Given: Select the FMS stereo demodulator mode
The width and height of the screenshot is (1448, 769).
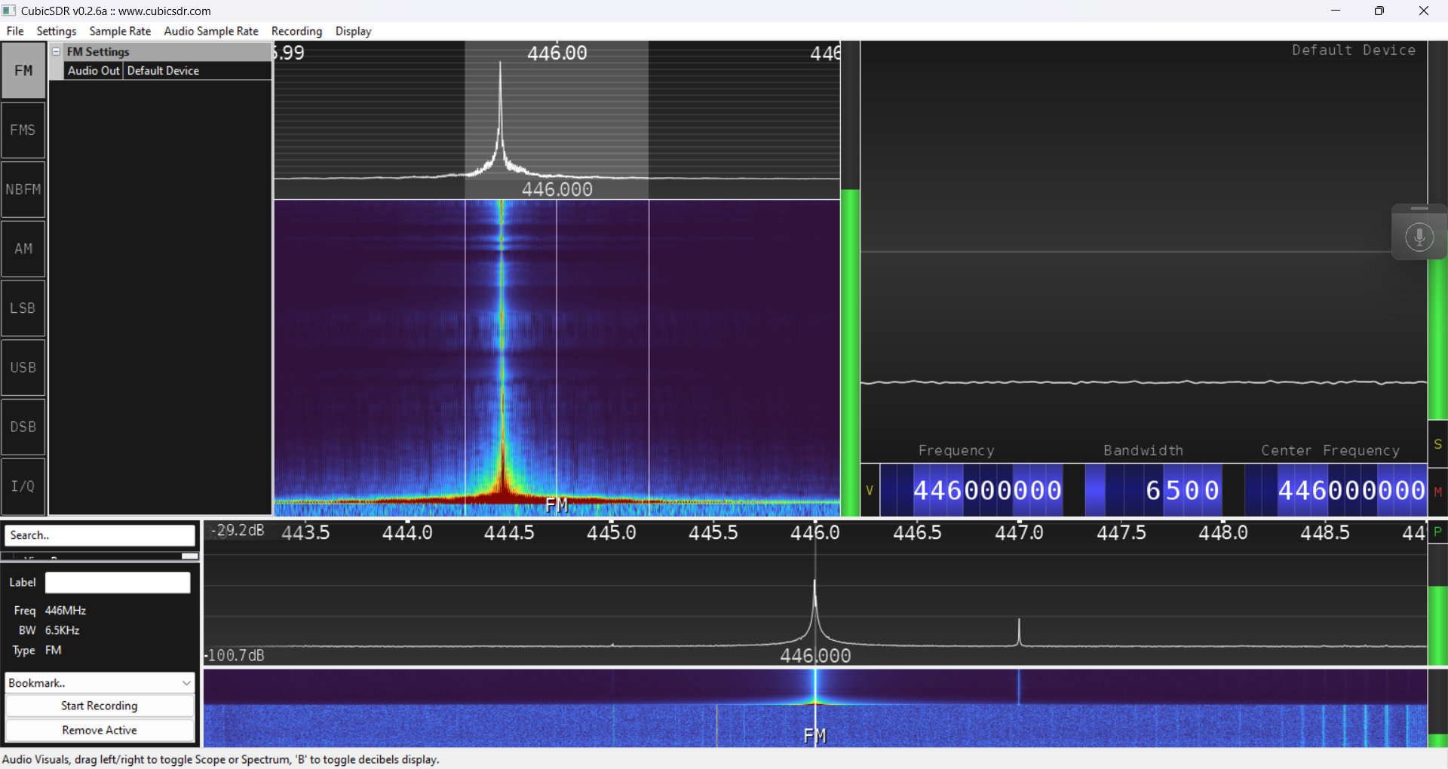Looking at the screenshot, I should (23, 130).
